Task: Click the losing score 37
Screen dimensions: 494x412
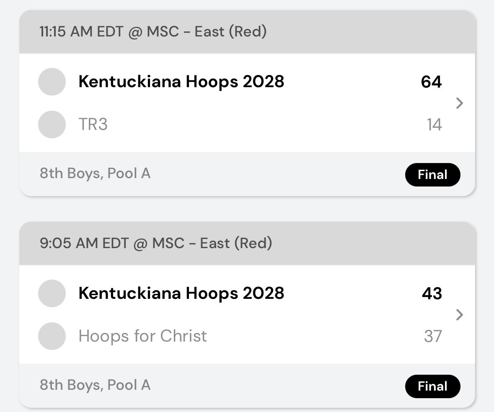Action: tap(433, 337)
